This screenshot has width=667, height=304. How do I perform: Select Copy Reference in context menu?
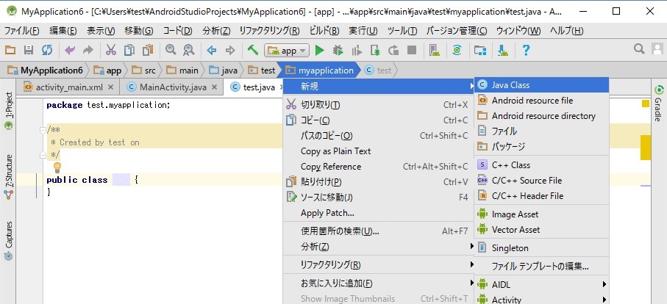(378, 167)
